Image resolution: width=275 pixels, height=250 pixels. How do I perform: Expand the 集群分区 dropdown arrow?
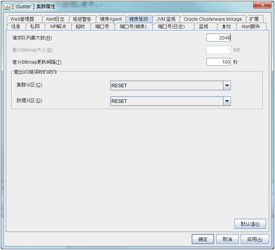(x=227, y=86)
